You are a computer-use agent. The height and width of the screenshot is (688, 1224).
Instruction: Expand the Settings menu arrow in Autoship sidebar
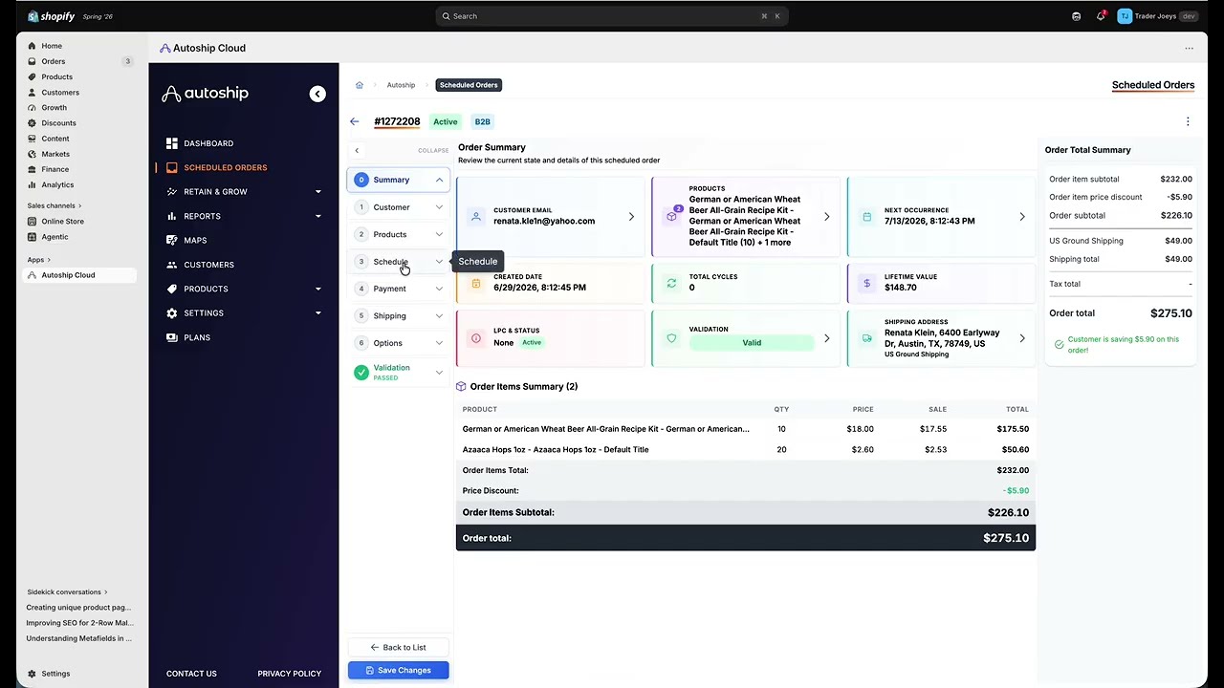pyautogui.click(x=318, y=313)
